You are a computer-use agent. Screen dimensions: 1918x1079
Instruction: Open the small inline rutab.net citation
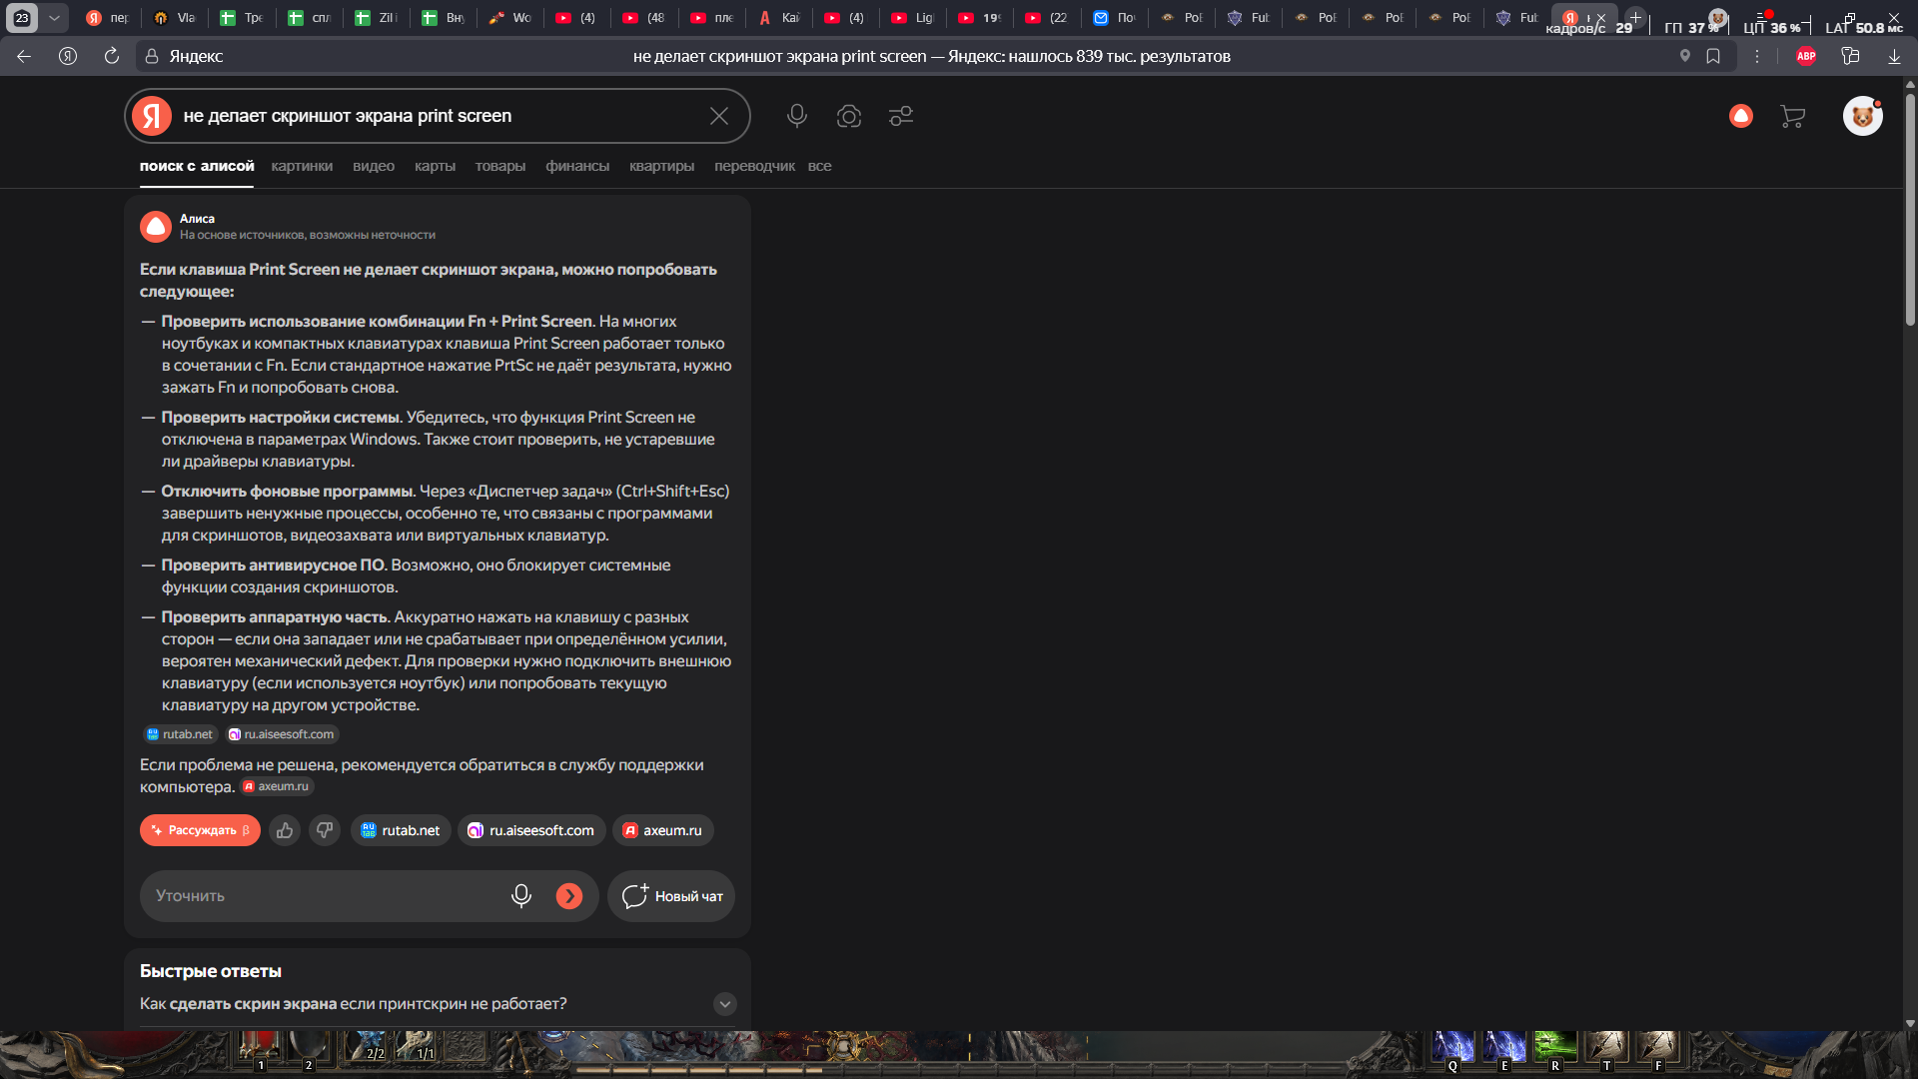point(181,734)
